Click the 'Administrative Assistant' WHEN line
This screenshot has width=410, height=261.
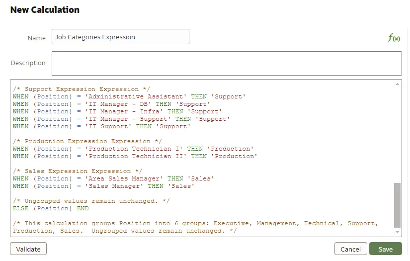click(x=129, y=96)
